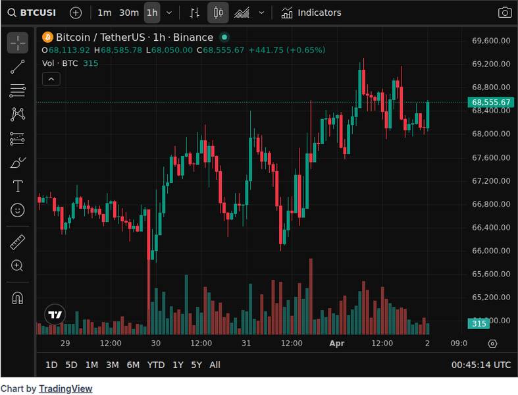Open the emoji icons tool
Image resolution: width=518 pixels, height=395 pixels.
18,210
